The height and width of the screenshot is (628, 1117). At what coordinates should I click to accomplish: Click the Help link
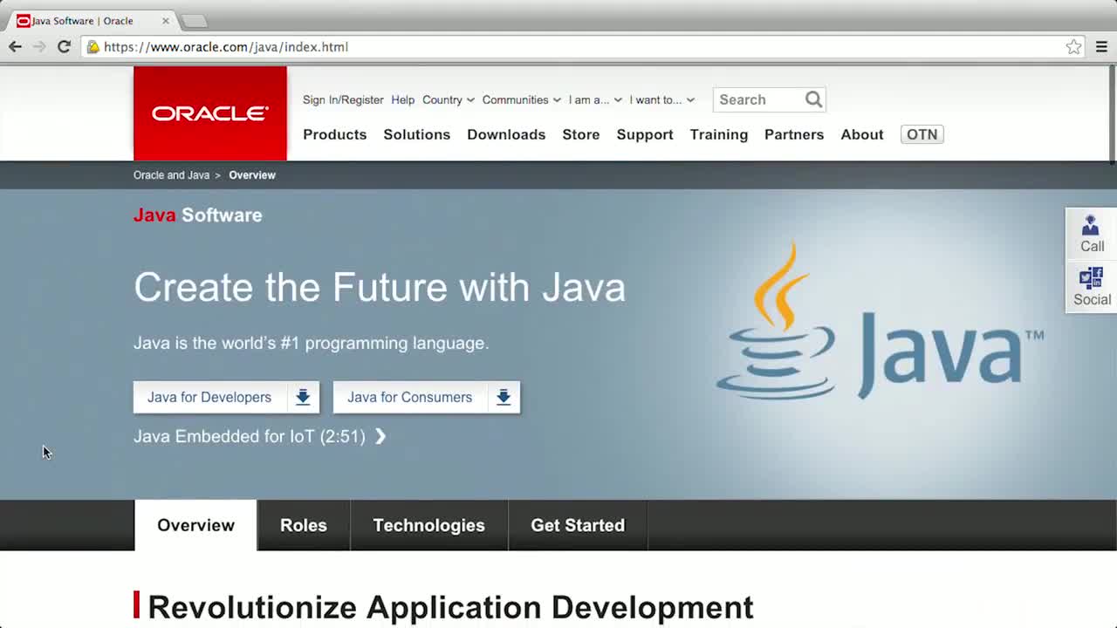(x=403, y=99)
